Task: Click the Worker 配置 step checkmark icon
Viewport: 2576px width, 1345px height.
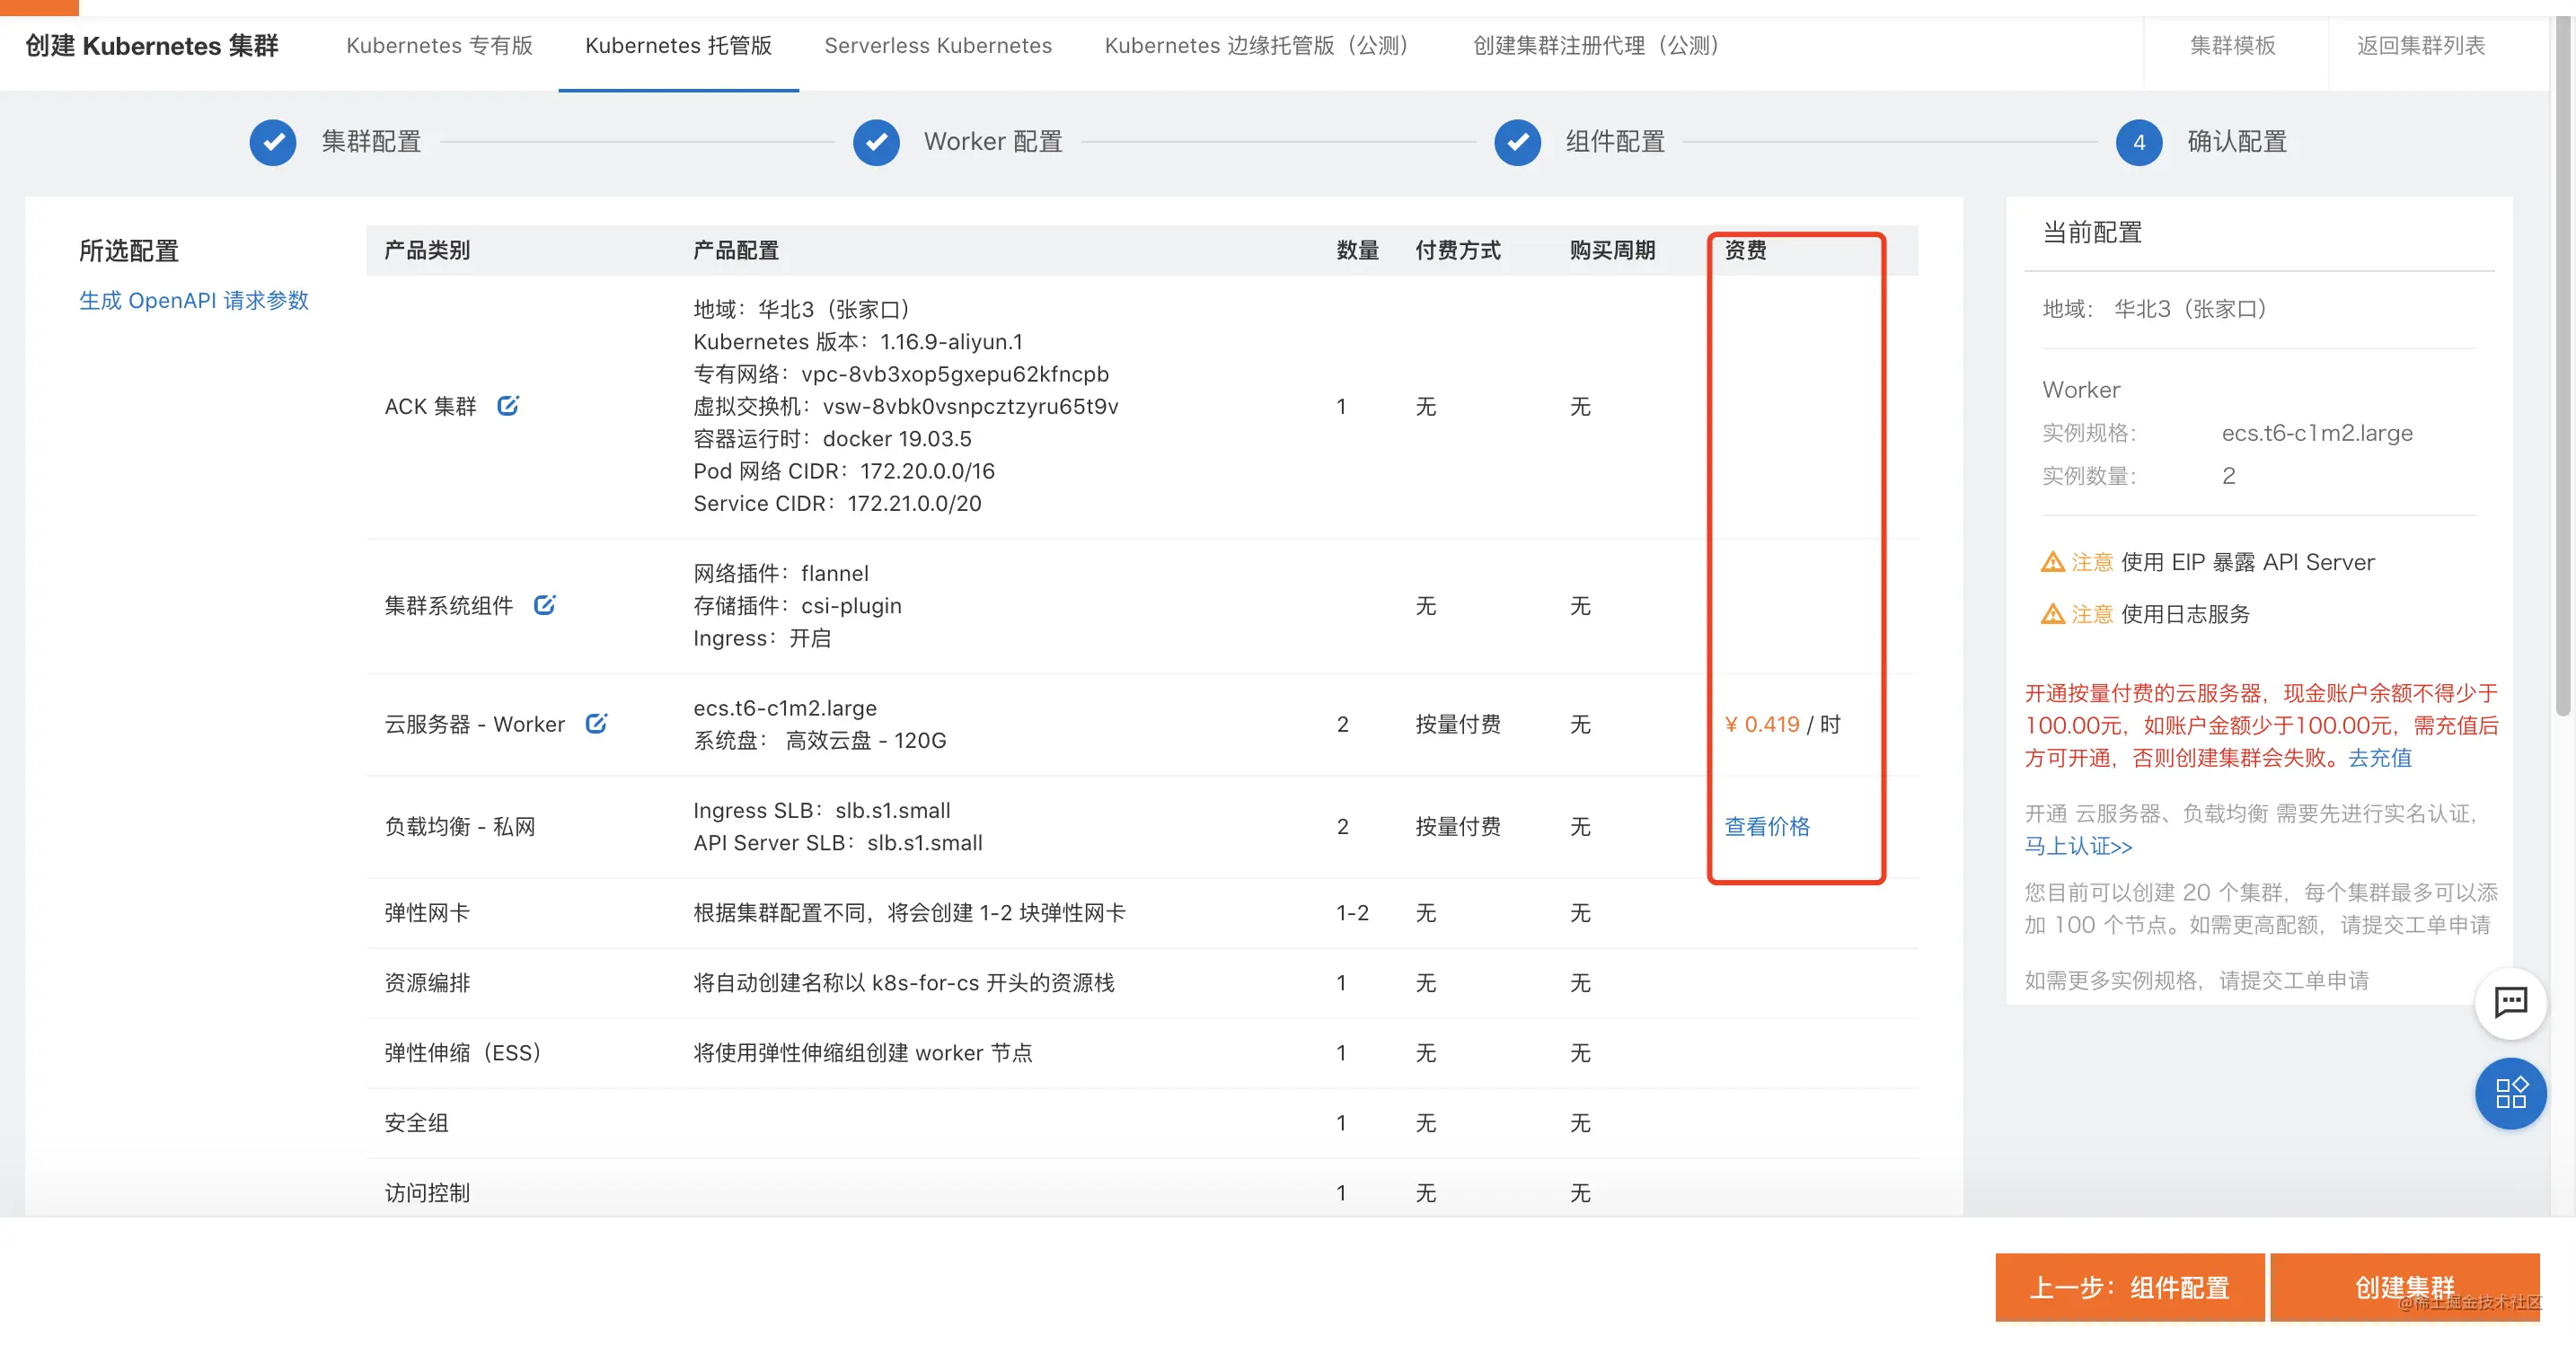Action: [x=876, y=142]
